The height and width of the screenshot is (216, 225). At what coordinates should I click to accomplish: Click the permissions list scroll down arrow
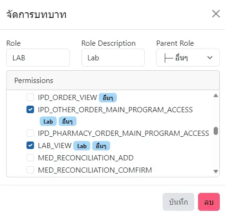point(216,171)
